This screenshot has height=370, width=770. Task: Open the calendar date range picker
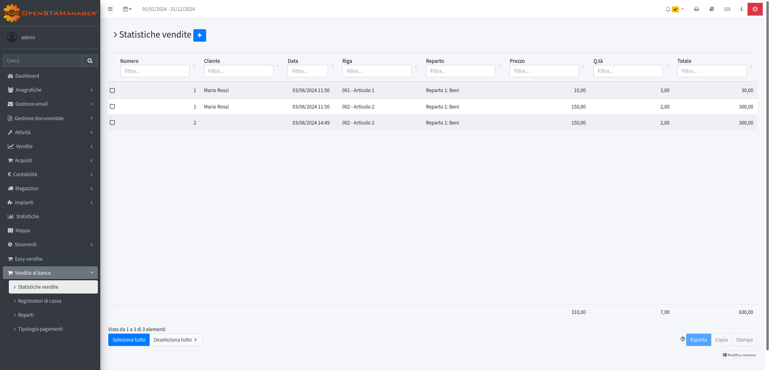pyautogui.click(x=127, y=9)
